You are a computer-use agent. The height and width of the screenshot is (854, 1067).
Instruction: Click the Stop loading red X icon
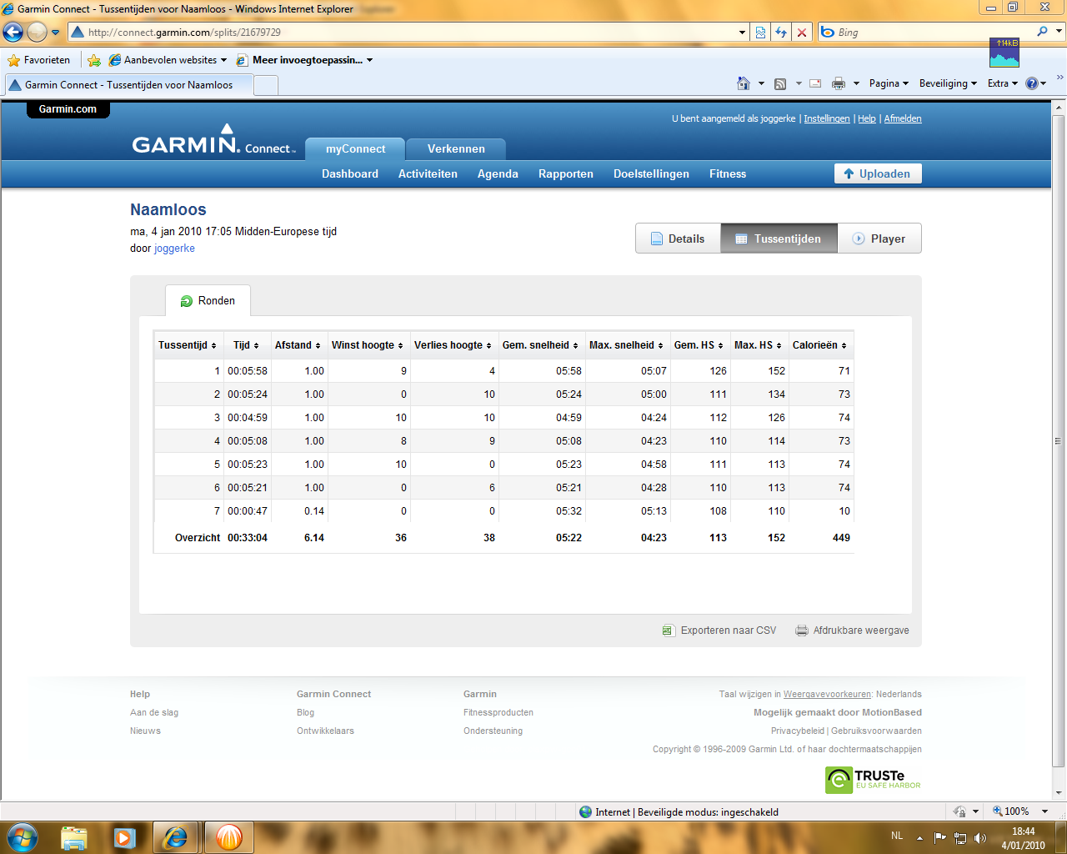coord(802,33)
